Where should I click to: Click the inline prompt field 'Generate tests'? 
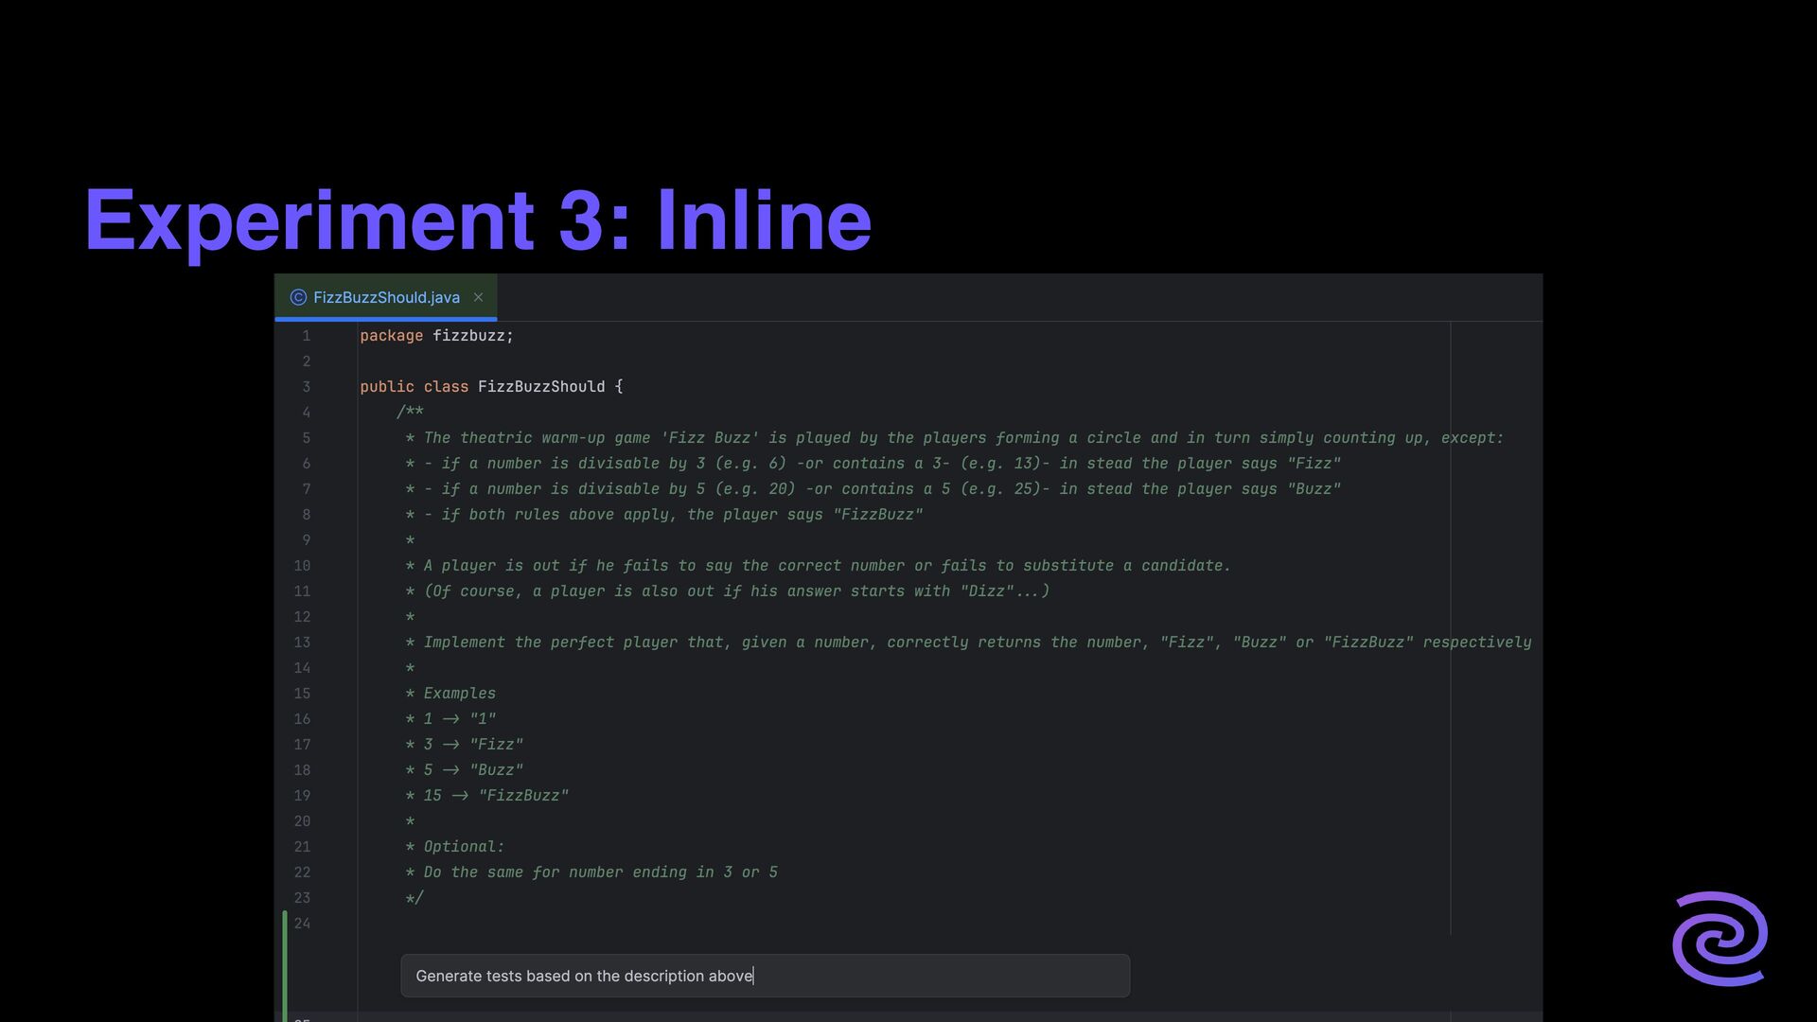(764, 976)
